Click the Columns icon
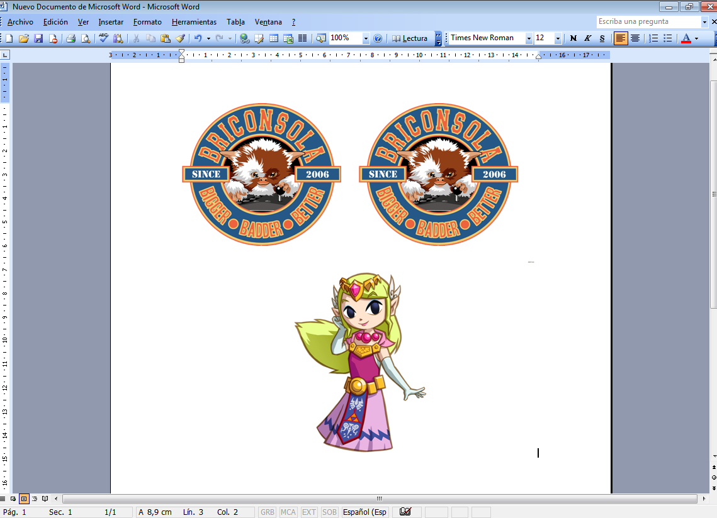Viewport: 717px width, 518px height. 302,38
